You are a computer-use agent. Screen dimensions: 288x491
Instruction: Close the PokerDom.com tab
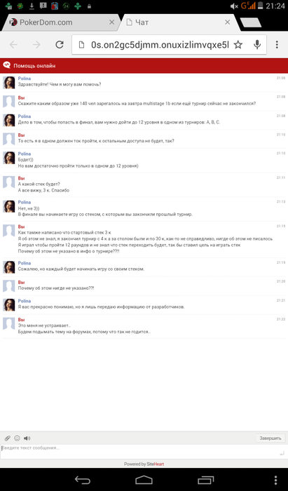click(x=111, y=22)
